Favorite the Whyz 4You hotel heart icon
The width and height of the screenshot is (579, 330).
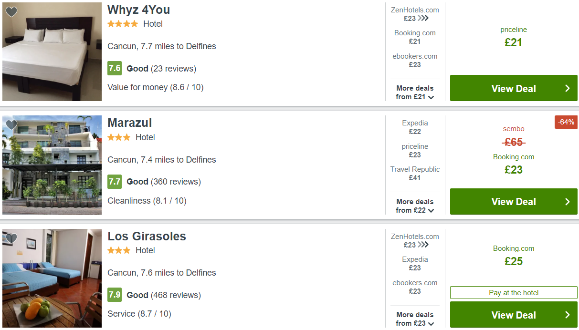(x=11, y=12)
